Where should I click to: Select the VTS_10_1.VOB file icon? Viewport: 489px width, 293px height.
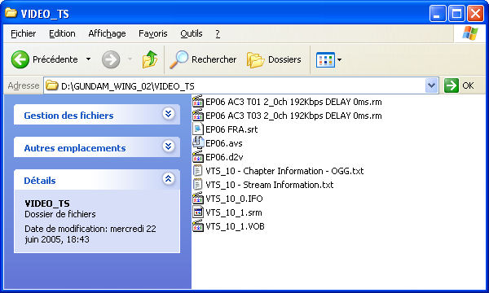[198, 225]
